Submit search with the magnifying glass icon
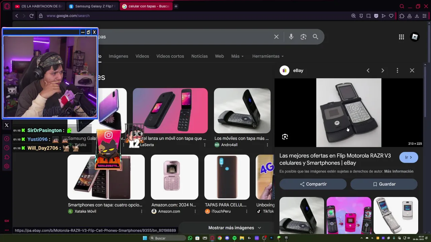This screenshot has height=242, width=431. tap(316, 37)
